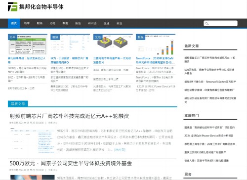Open the 芯朴科技 article preview thumbnail
The image size is (247, 180).
pyautogui.click(x=32, y=140)
